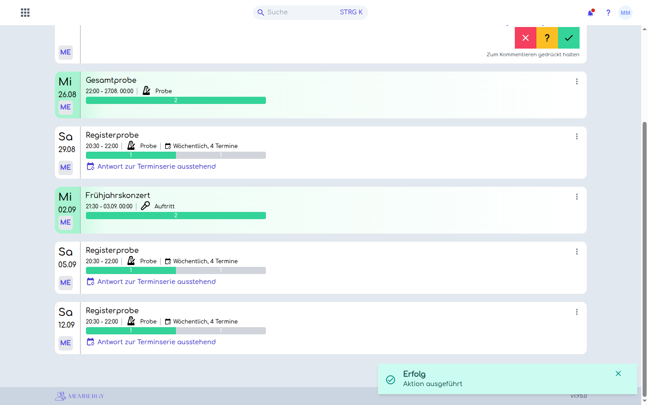Viewport: 648px width, 405px height.
Task: Open the help question mark icon
Action: (x=608, y=13)
